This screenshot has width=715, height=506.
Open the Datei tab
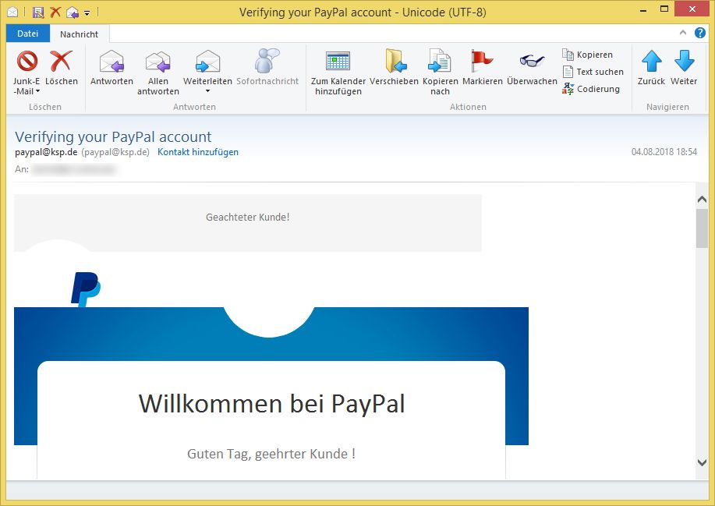(x=28, y=34)
